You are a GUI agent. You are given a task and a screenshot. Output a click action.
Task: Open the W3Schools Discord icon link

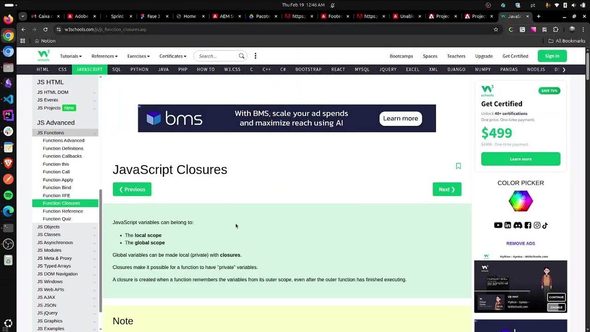point(518,225)
